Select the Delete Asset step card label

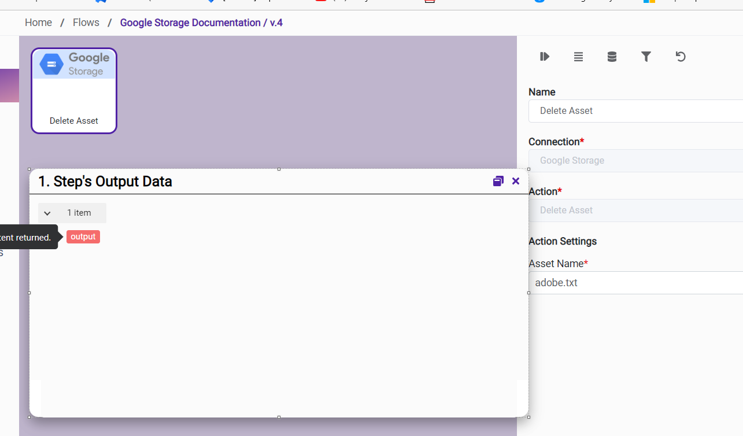74,121
